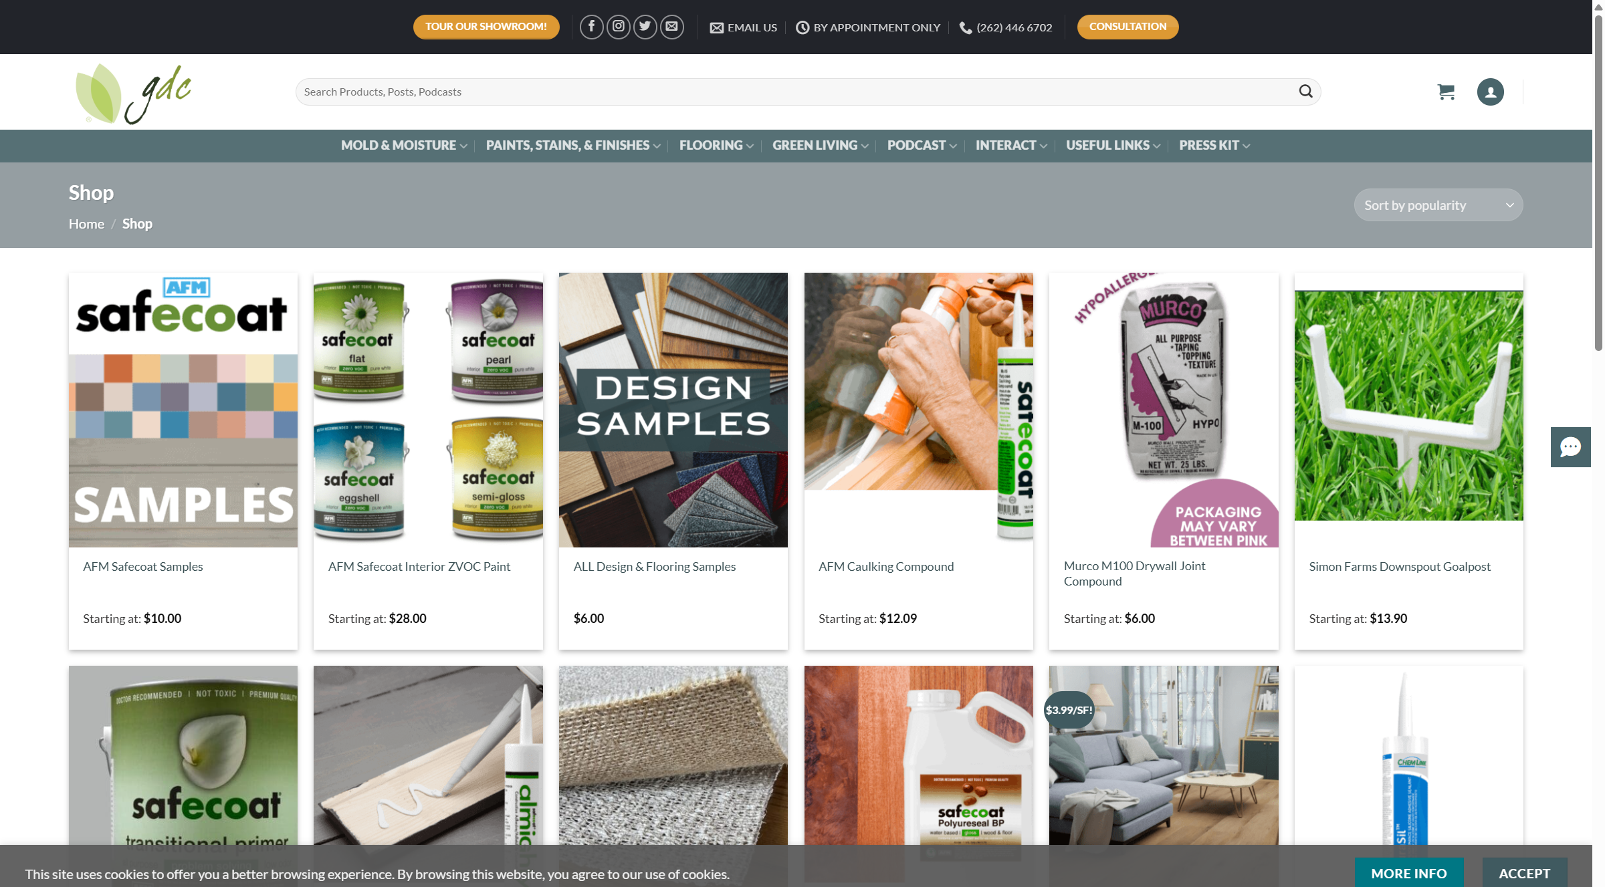Open the live chat bubble icon
The width and height of the screenshot is (1605, 887).
pyautogui.click(x=1570, y=447)
